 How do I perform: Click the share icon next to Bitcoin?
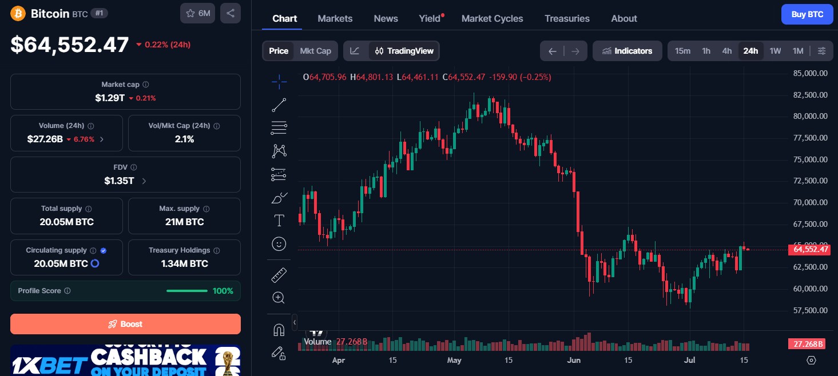(x=231, y=13)
